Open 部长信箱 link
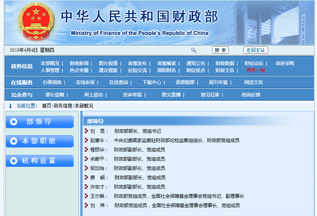This screenshot has height=216, width=317. point(55,95)
